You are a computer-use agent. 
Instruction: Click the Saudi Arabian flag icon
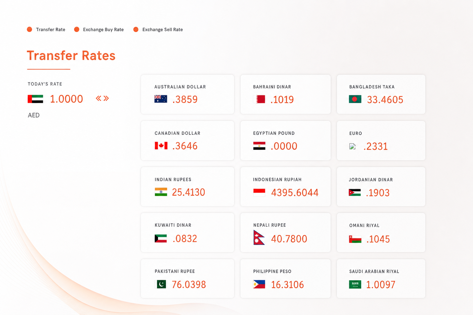(x=355, y=285)
